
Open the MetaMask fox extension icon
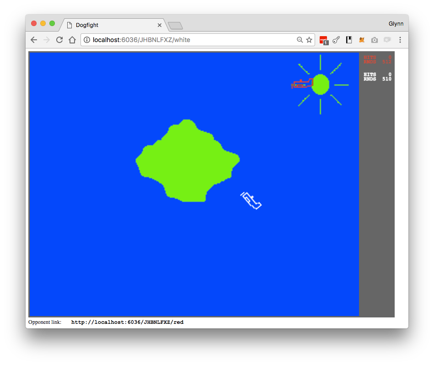[x=361, y=40]
